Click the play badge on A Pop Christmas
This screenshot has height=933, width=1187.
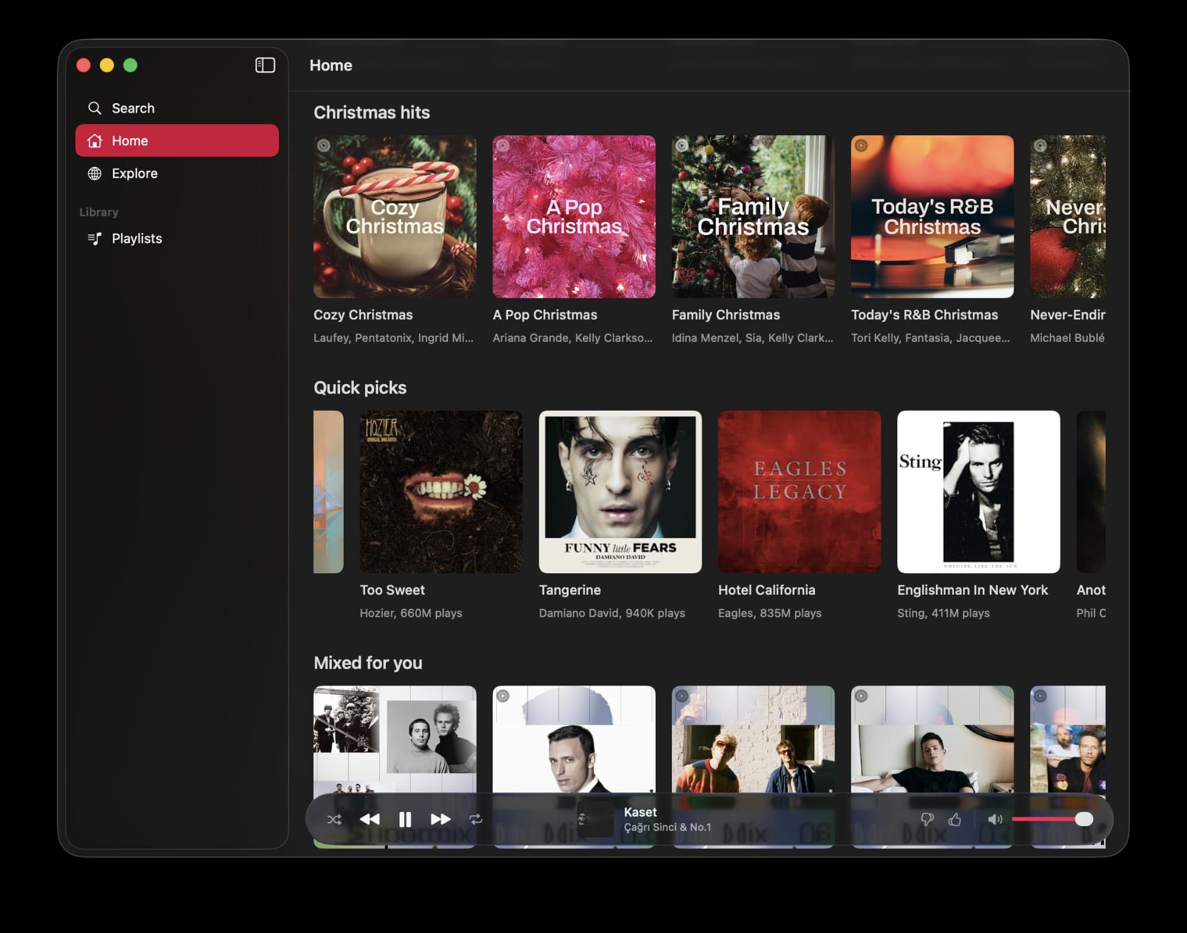503,145
